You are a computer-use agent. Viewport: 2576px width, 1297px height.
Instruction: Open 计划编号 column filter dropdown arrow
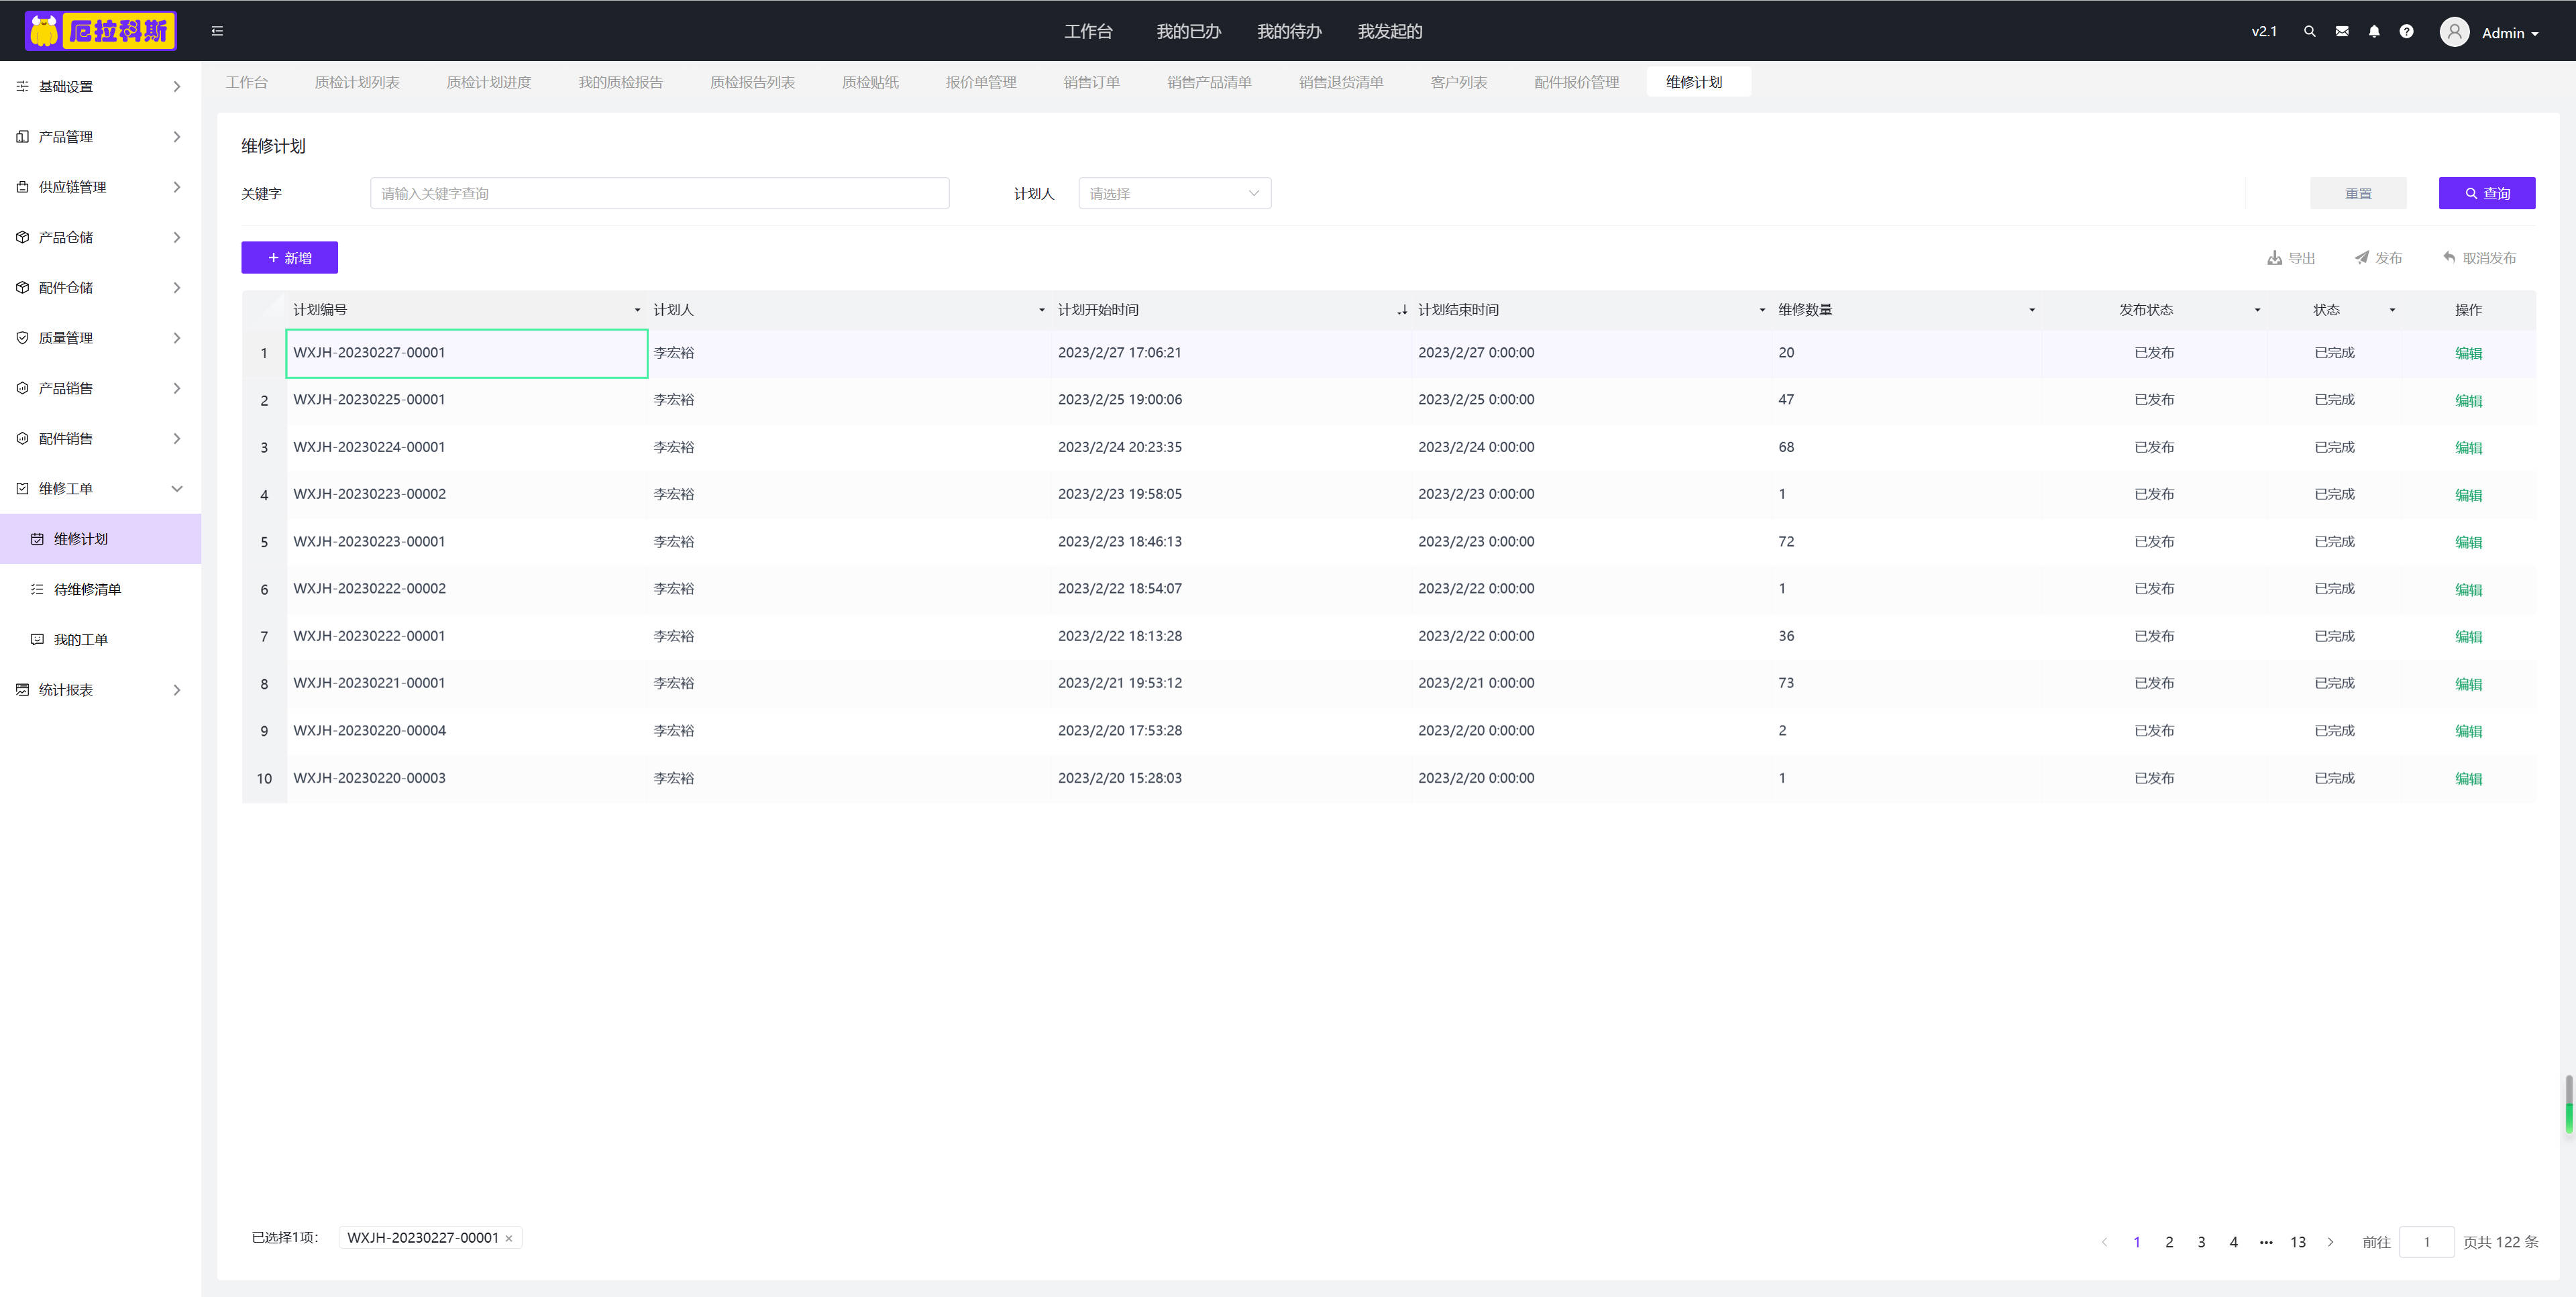click(x=637, y=310)
